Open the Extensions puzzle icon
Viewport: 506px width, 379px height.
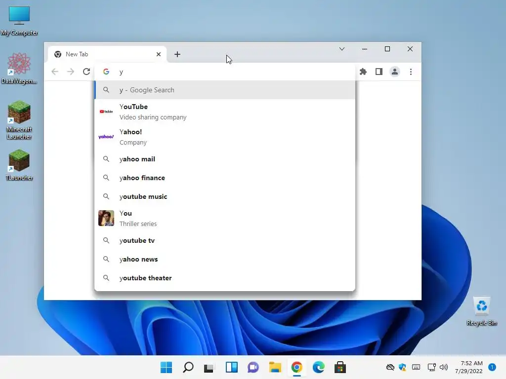pos(363,72)
